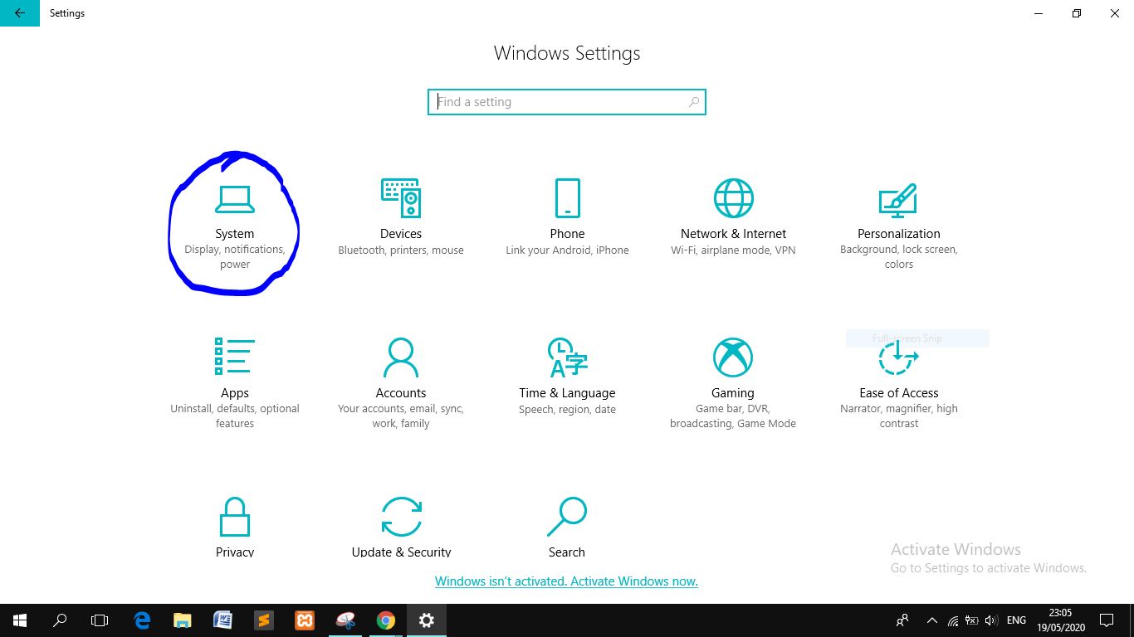Open the Gaming Xbox icon
Screen dimensions: 1134x637
click(x=733, y=357)
